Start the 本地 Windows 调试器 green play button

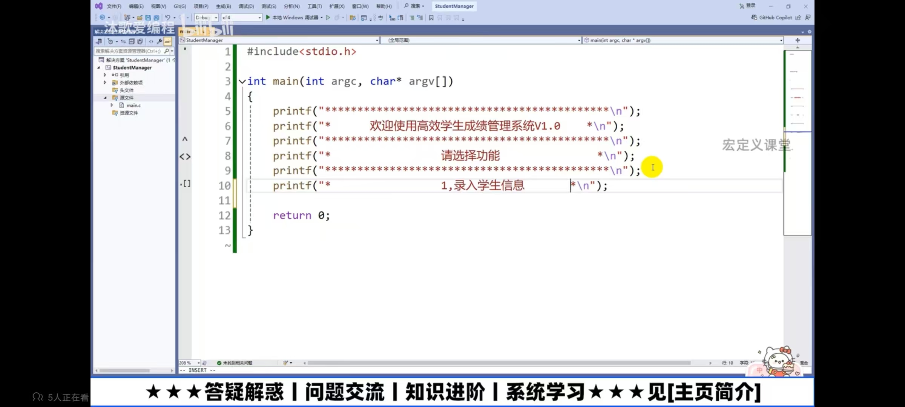pos(268,17)
